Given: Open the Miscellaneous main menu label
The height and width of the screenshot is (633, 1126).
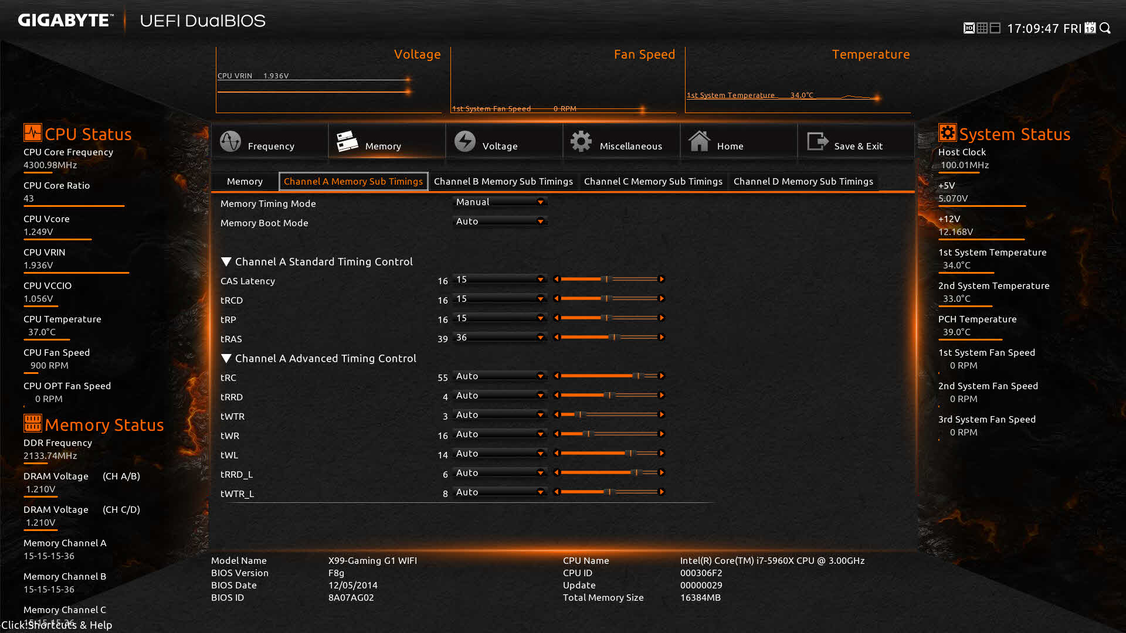Looking at the screenshot, I should (x=630, y=146).
